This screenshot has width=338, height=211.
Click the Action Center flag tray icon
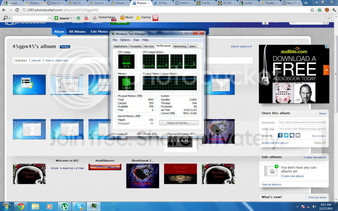[303, 207]
